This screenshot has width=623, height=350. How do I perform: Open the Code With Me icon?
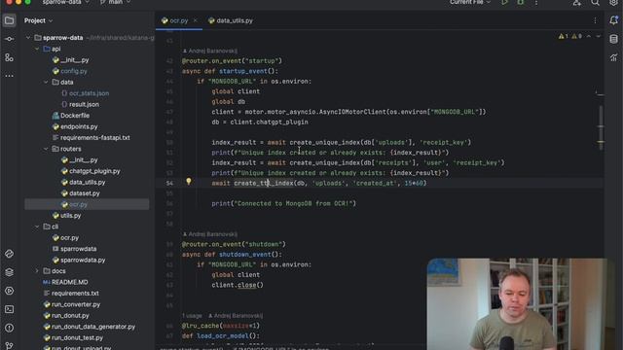(576, 2)
